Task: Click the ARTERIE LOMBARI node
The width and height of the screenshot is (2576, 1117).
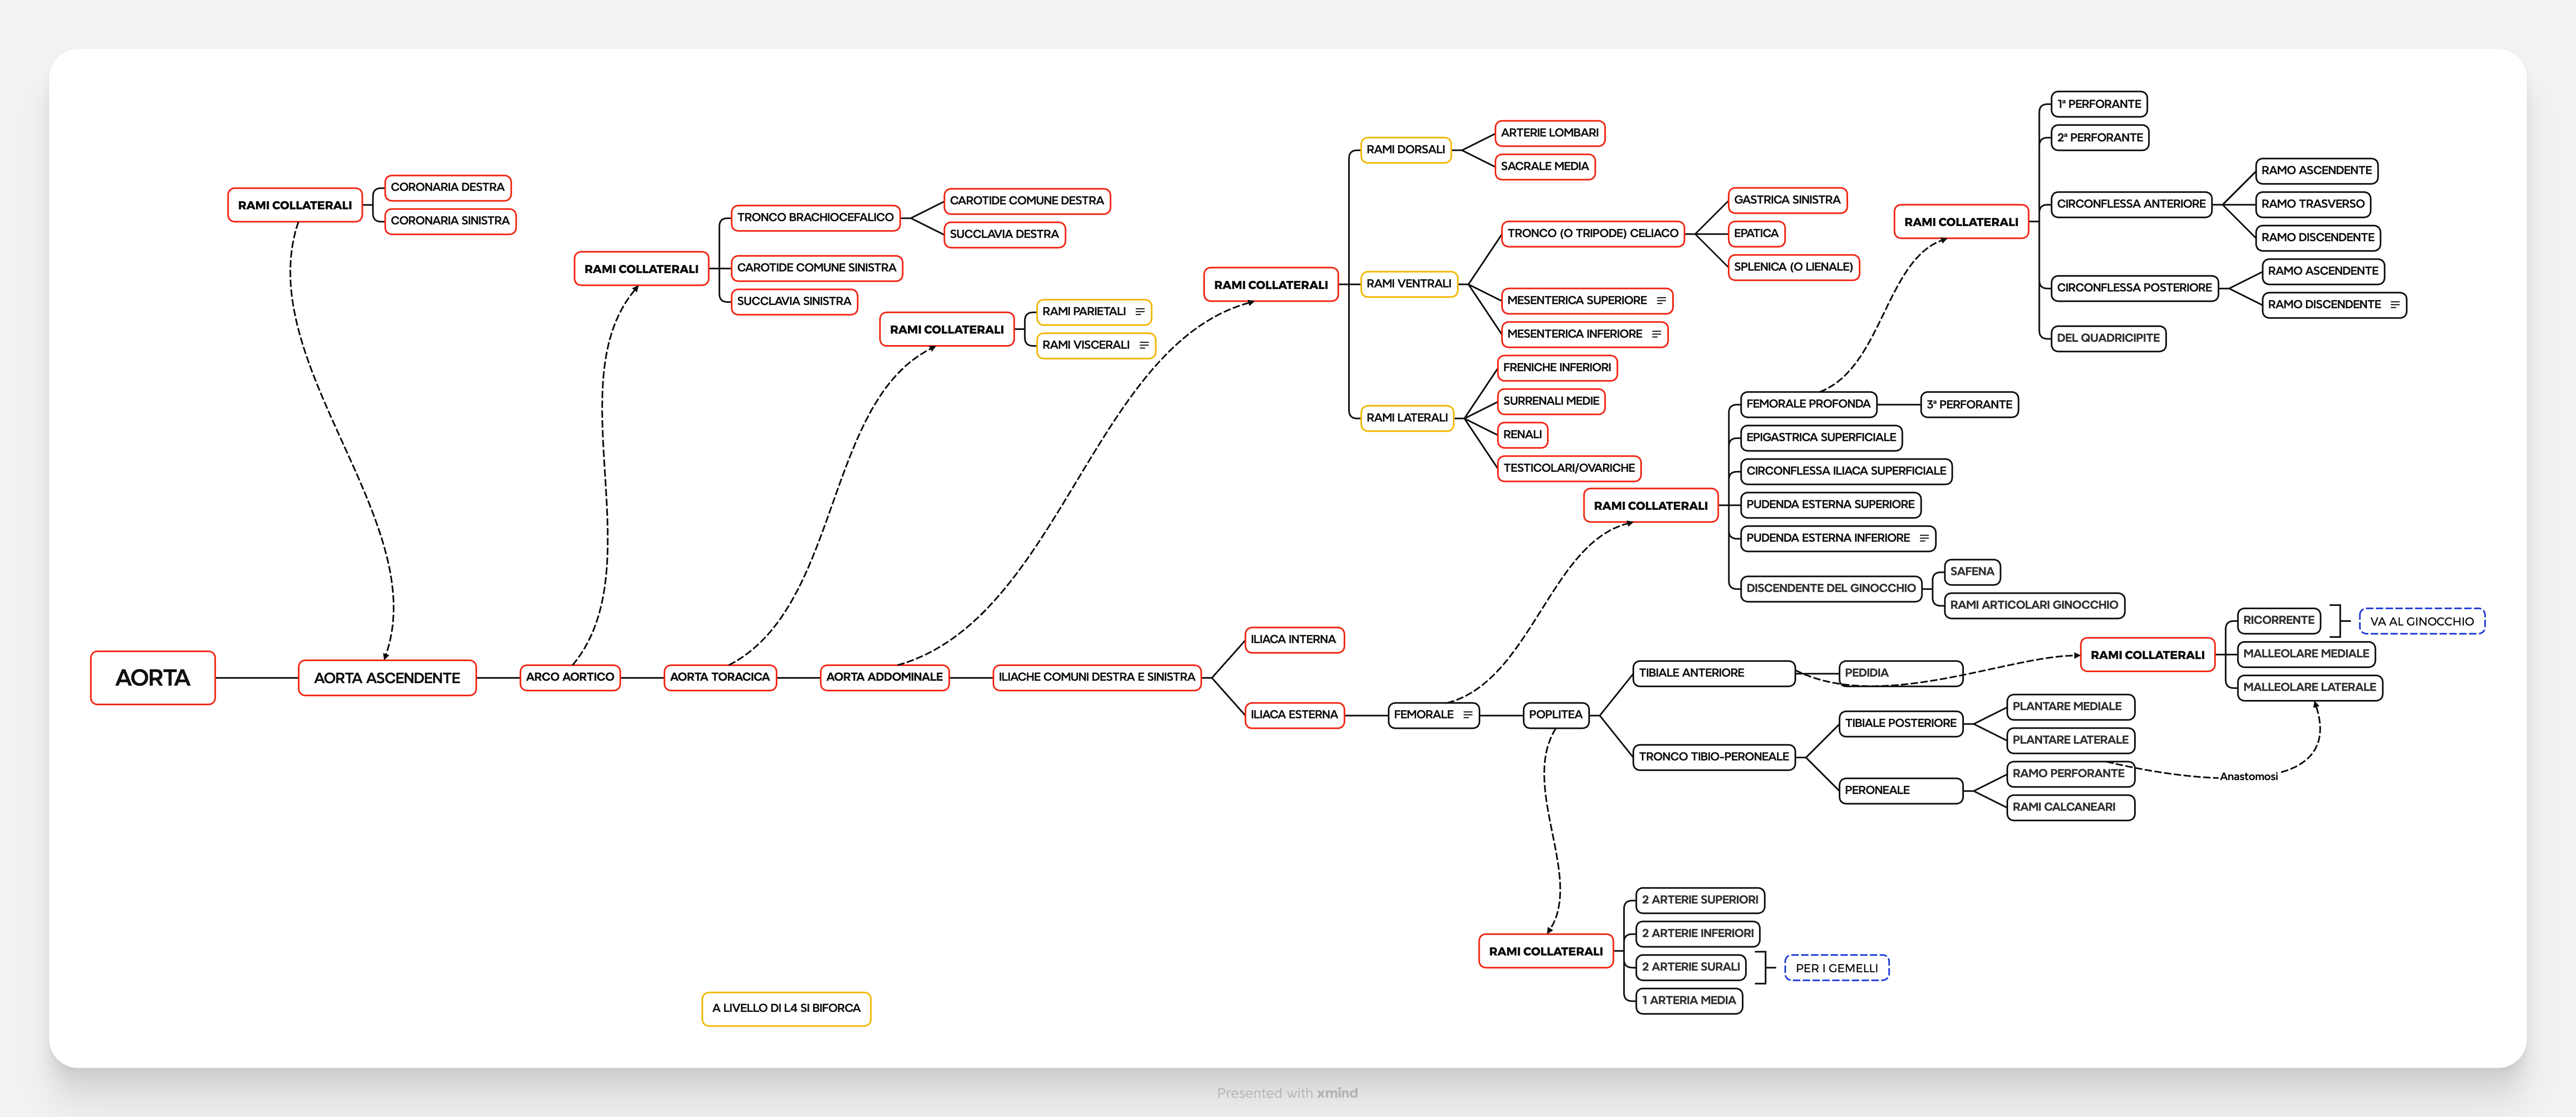Action: [x=1550, y=133]
